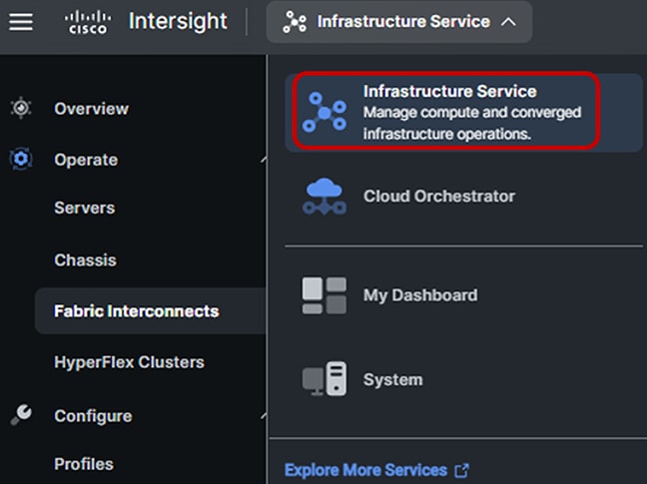The height and width of the screenshot is (484, 647).
Task: Collapse the Configure section chevron
Action: [x=264, y=416]
